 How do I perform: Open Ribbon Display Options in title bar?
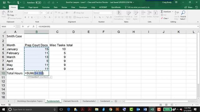(176, 2)
